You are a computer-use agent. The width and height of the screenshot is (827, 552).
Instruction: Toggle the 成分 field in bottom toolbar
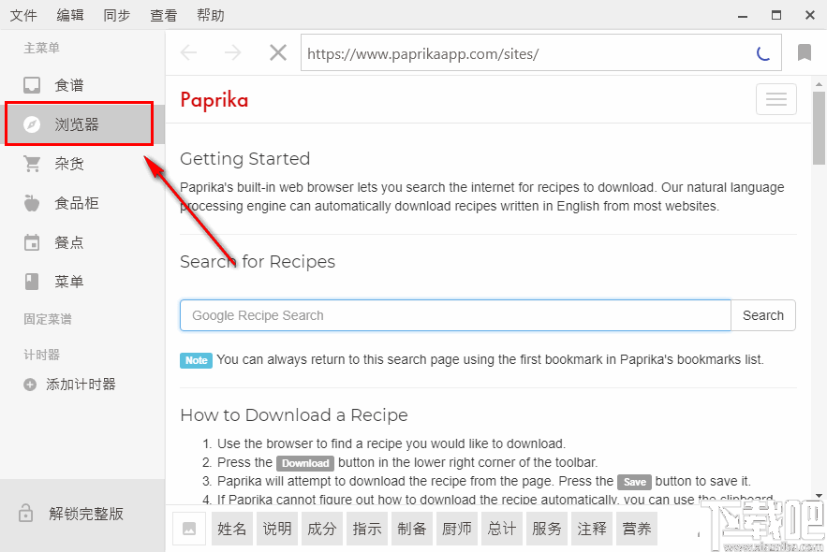pyautogui.click(x=321, y=528)
